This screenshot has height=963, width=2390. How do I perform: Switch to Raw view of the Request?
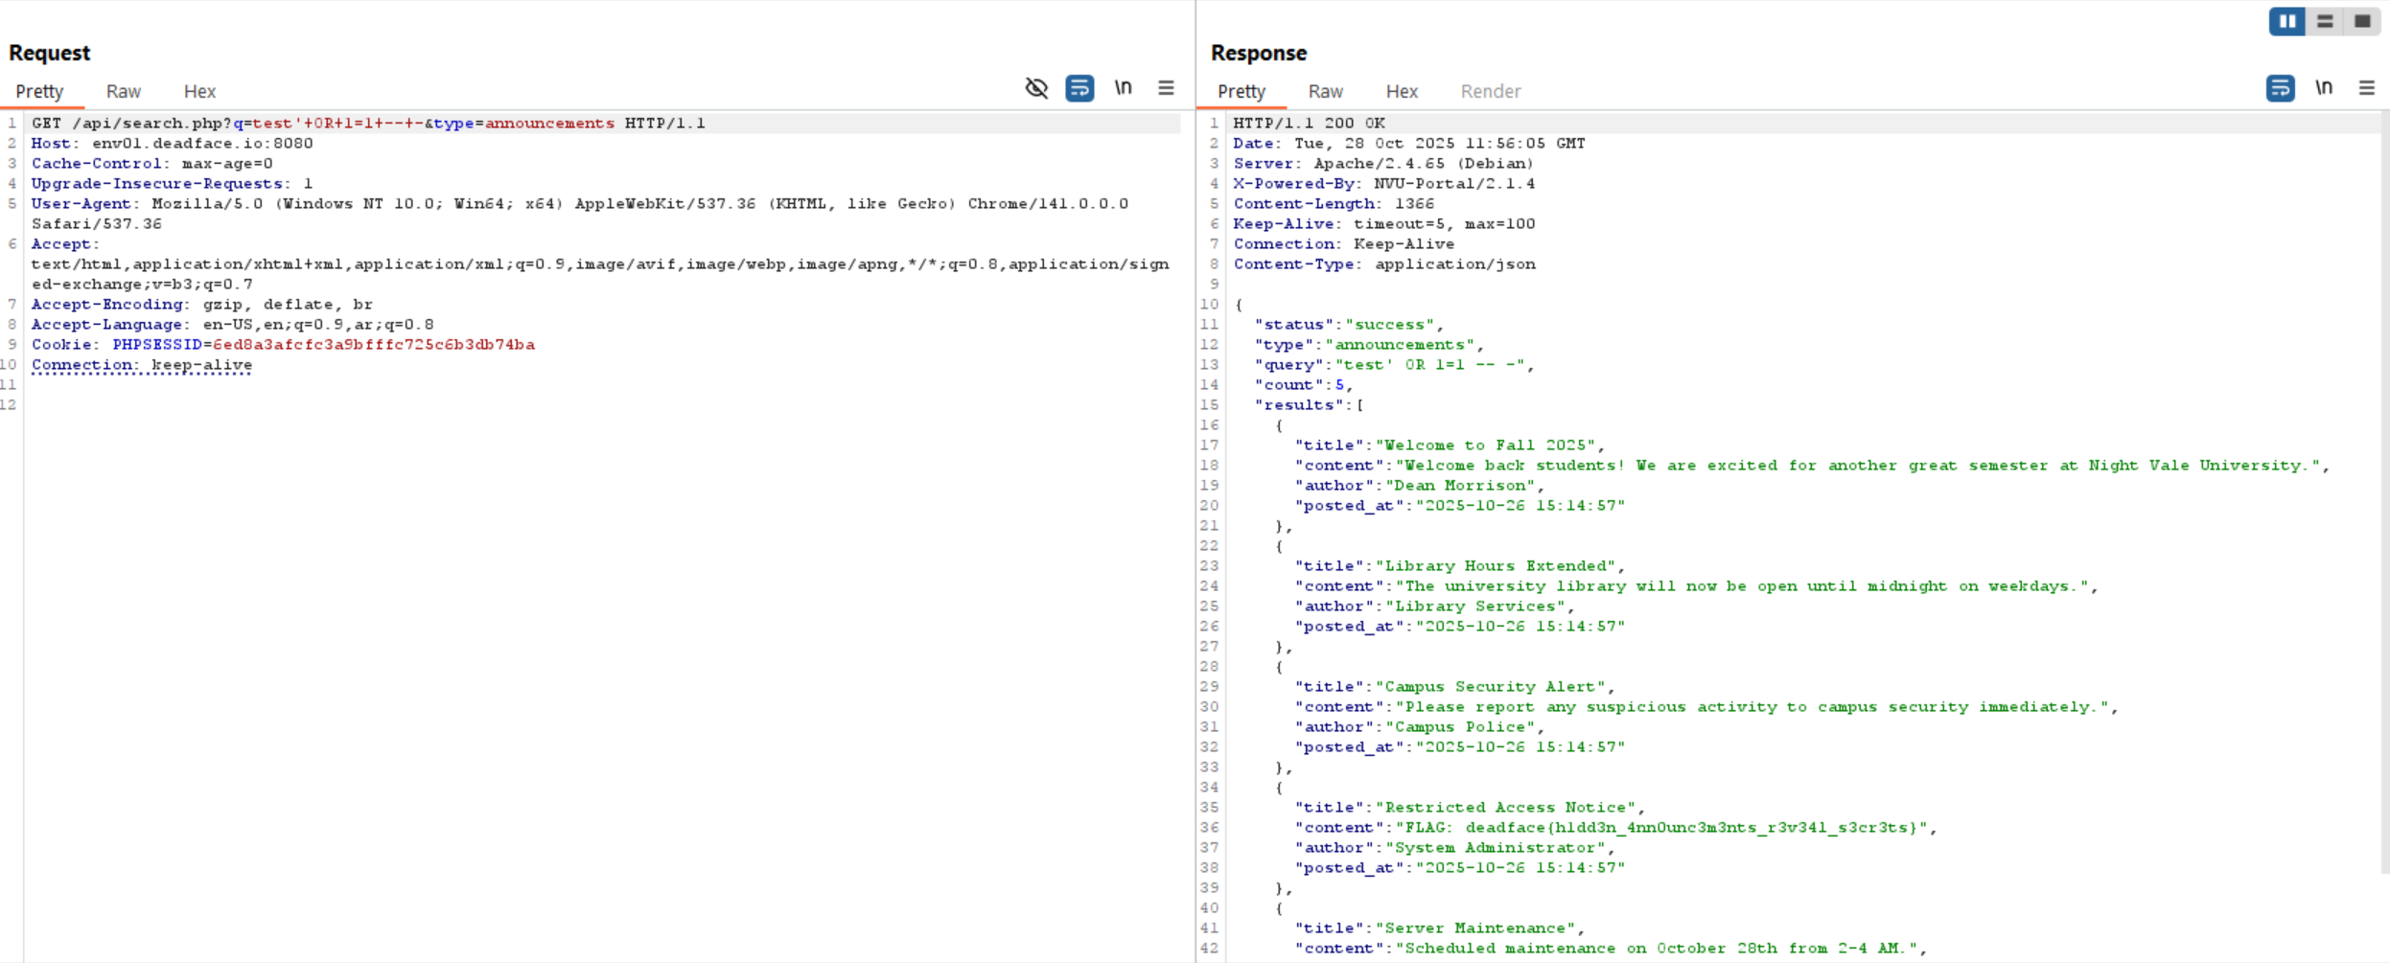pyautogui.click(x=123, y=91)
